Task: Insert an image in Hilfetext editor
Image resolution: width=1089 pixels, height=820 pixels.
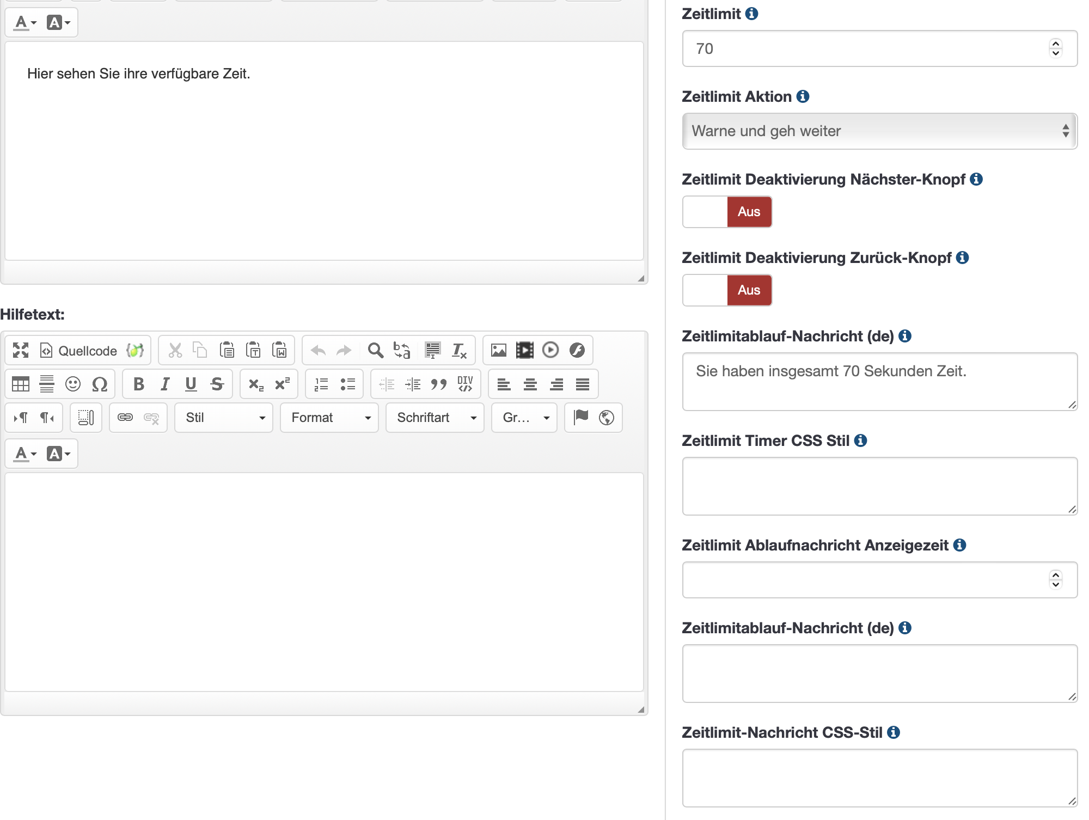Action: 498,350
